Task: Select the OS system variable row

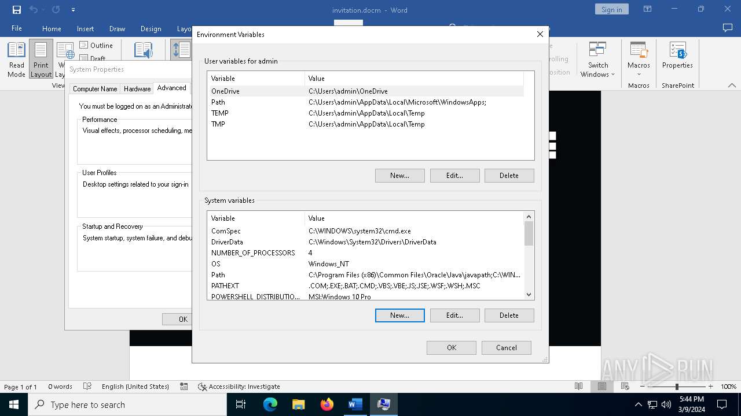Action: click(x=365, y=264)
